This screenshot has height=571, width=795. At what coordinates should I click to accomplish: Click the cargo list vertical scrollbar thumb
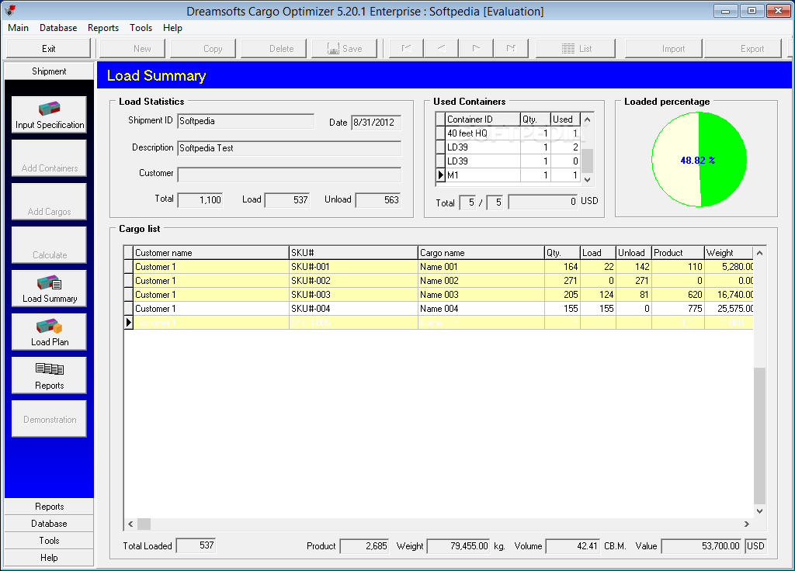[759, 436]
